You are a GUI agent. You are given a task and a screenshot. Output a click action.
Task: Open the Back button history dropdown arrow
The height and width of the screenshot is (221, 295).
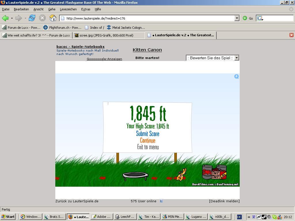(x=12, y=18)
